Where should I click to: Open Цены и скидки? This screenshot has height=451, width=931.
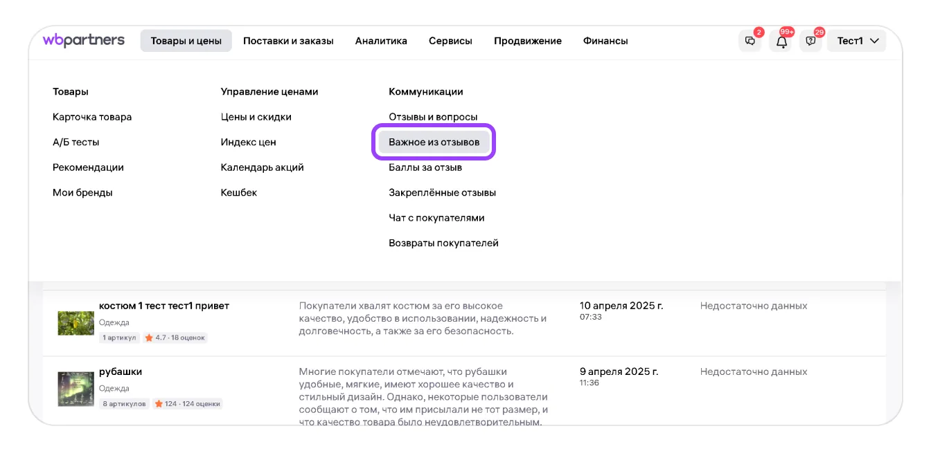[x=256, y=117]
